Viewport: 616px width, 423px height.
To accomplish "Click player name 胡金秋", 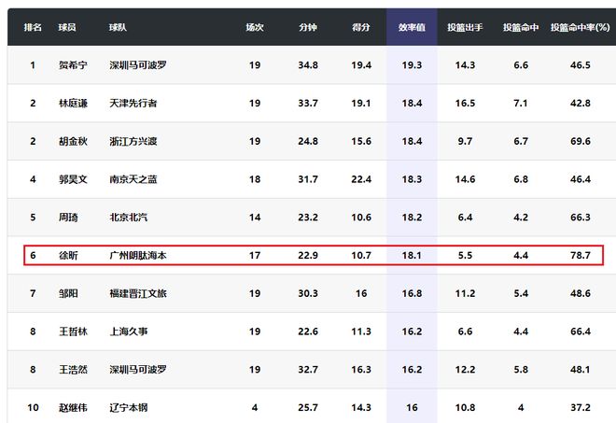I will click(x=71, y=141).
